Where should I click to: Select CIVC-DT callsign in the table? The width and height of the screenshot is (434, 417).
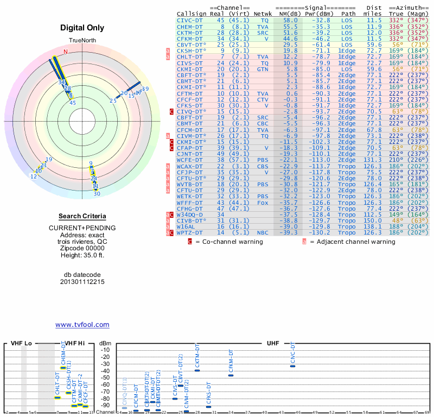pos(189,21)
